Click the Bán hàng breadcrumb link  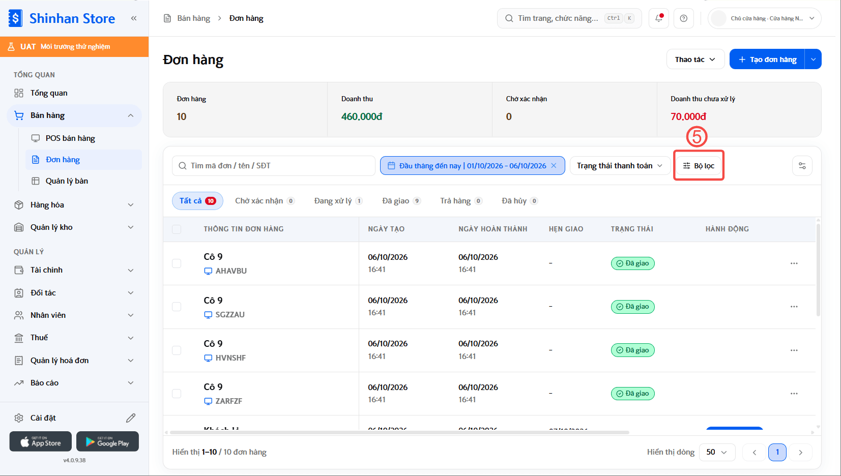(193, 18)
